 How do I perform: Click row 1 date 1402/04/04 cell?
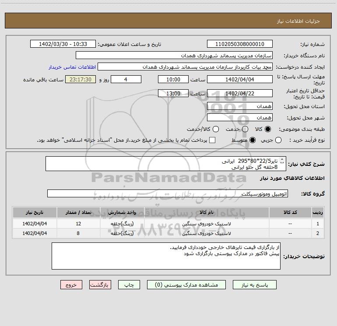point(35,224)
